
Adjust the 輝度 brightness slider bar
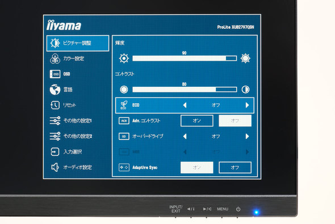185,58
